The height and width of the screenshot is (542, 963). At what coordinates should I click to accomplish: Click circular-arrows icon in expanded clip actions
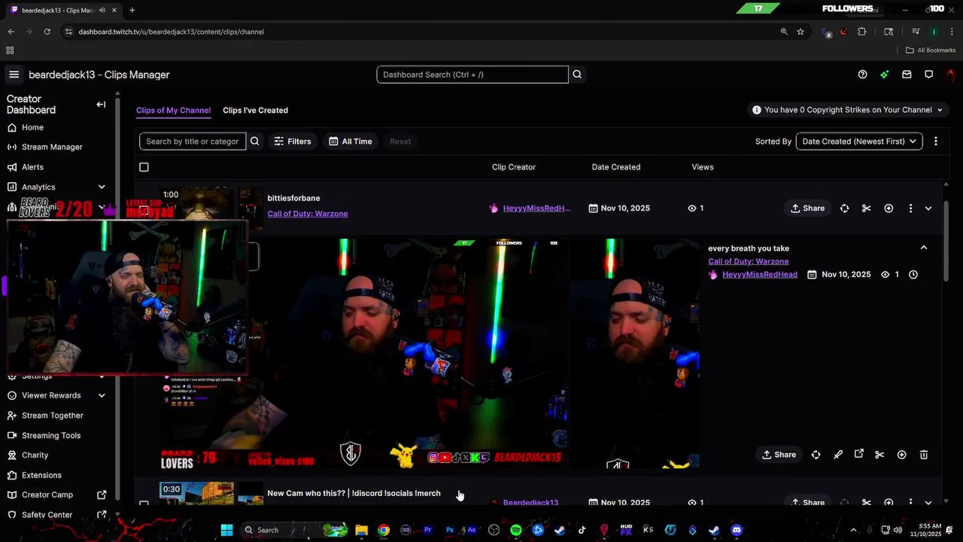coord(816,455)
